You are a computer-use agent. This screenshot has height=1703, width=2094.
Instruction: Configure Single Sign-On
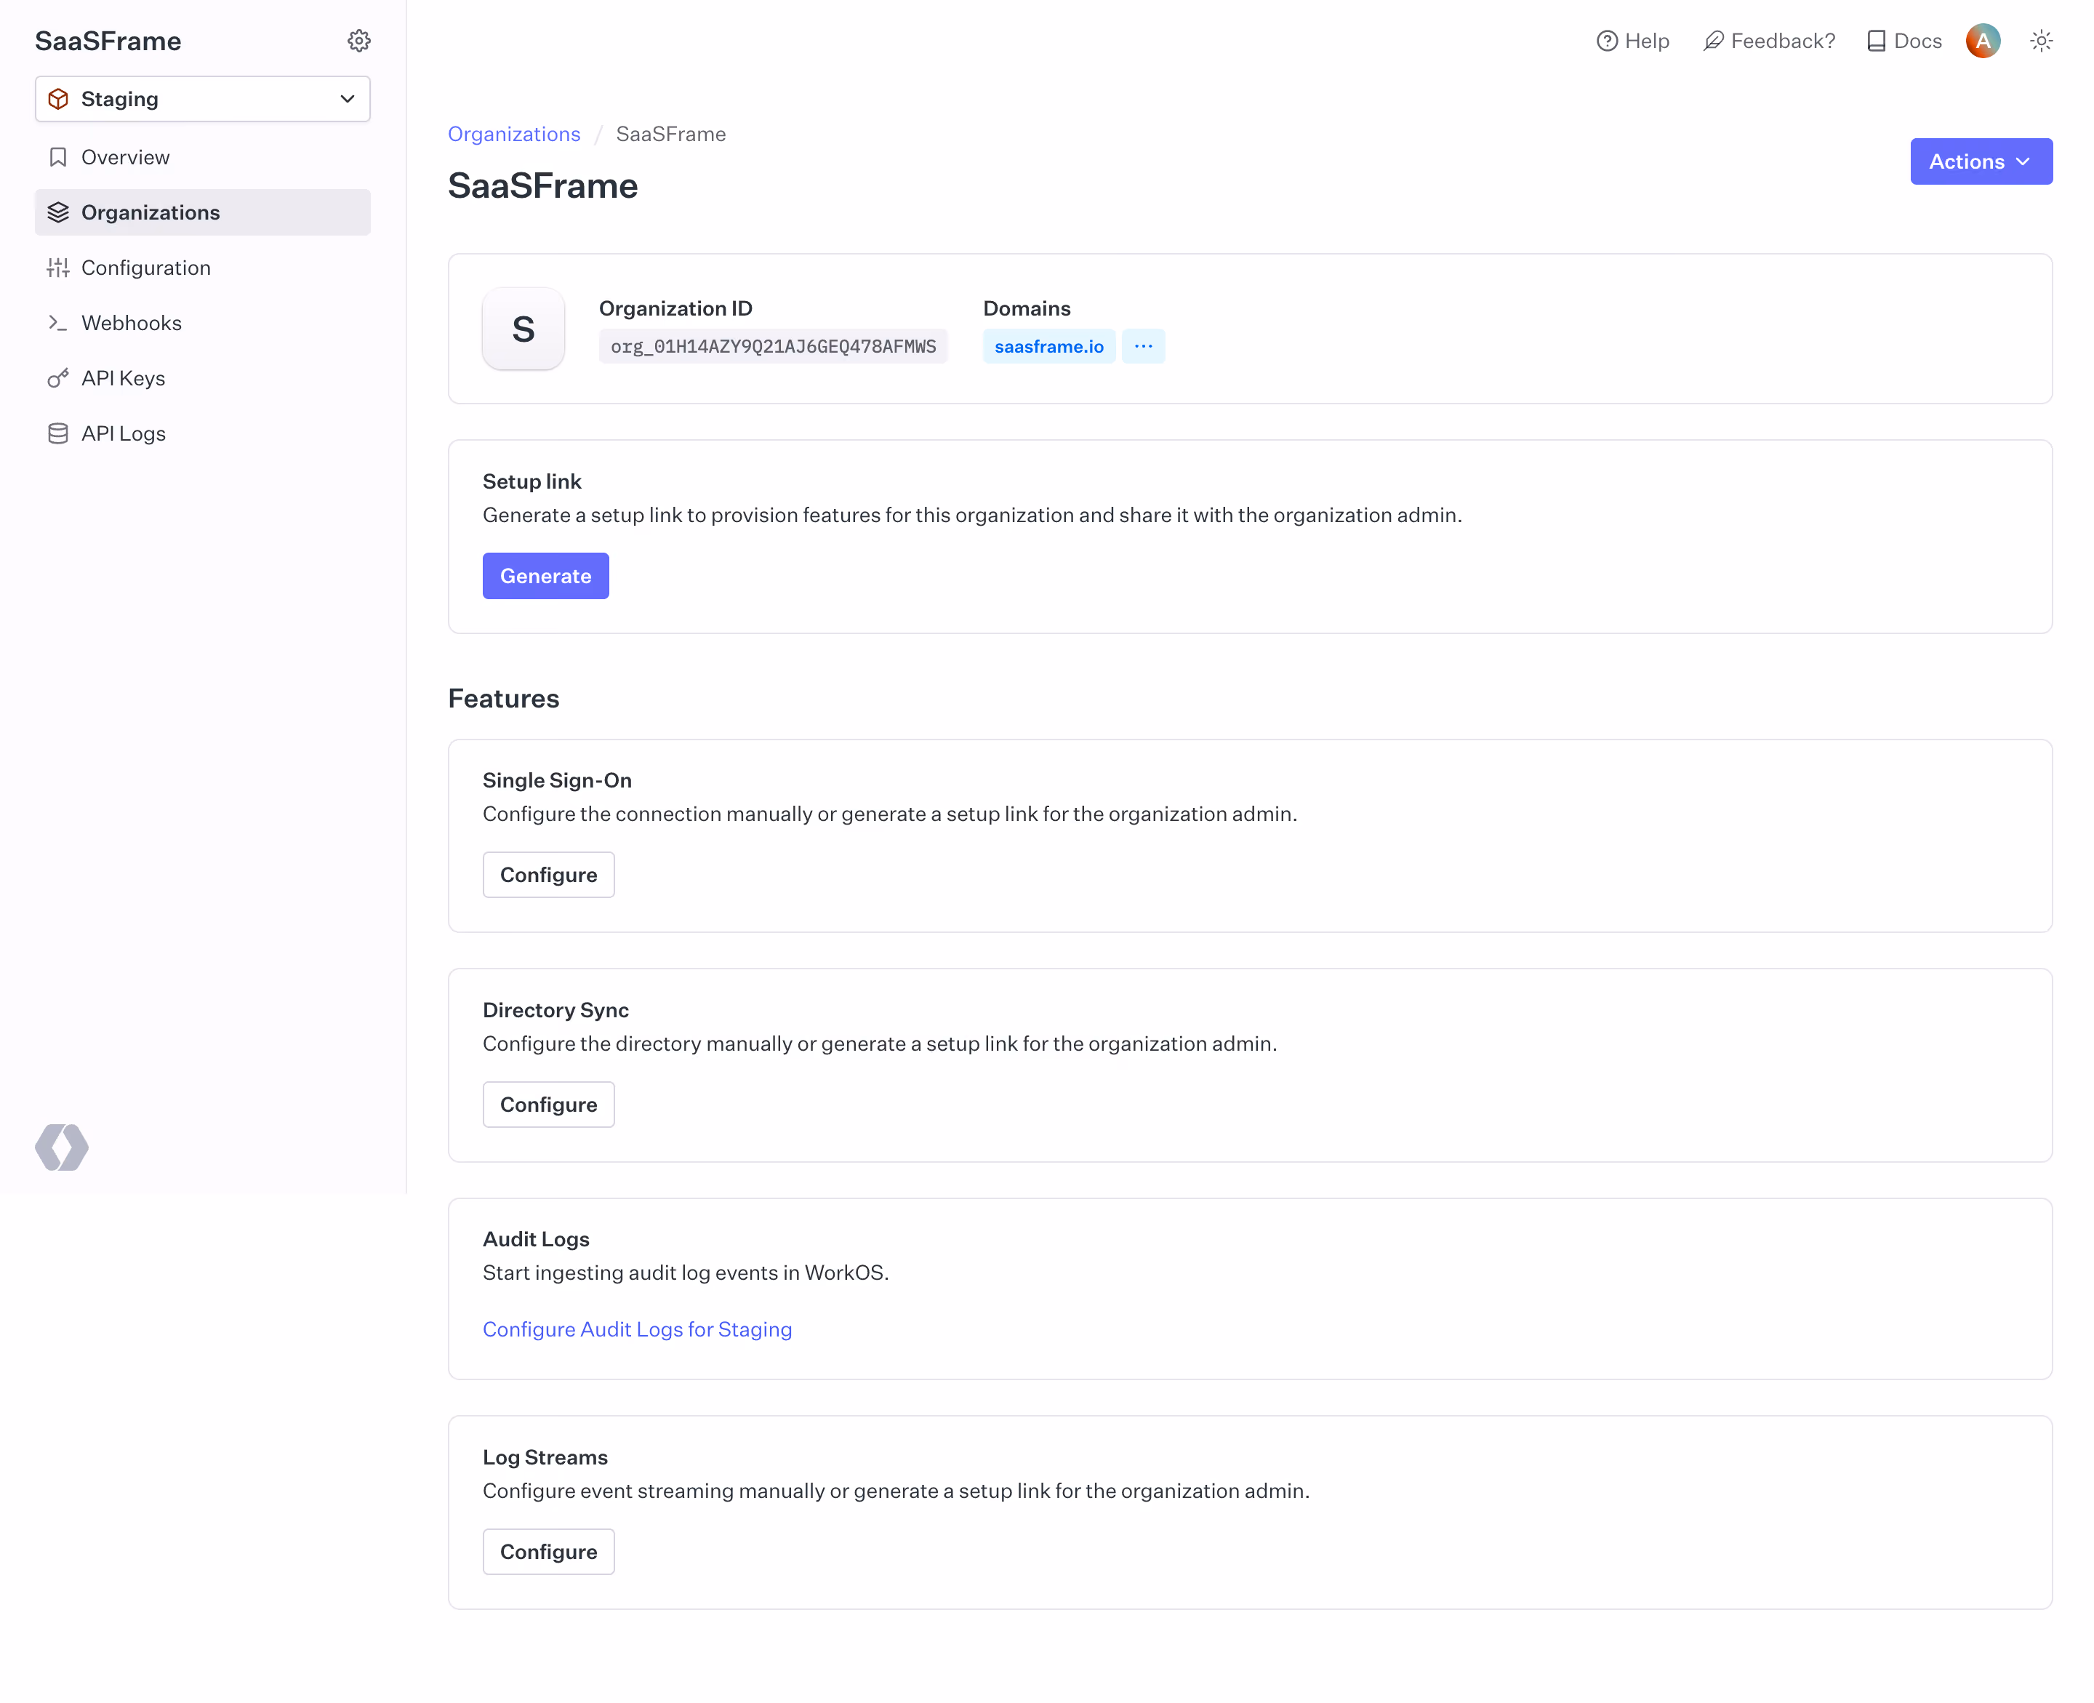pos(548,875)
